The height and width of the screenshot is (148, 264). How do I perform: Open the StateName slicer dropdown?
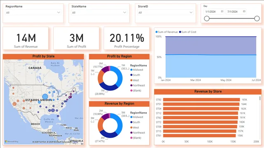(99, 12)
